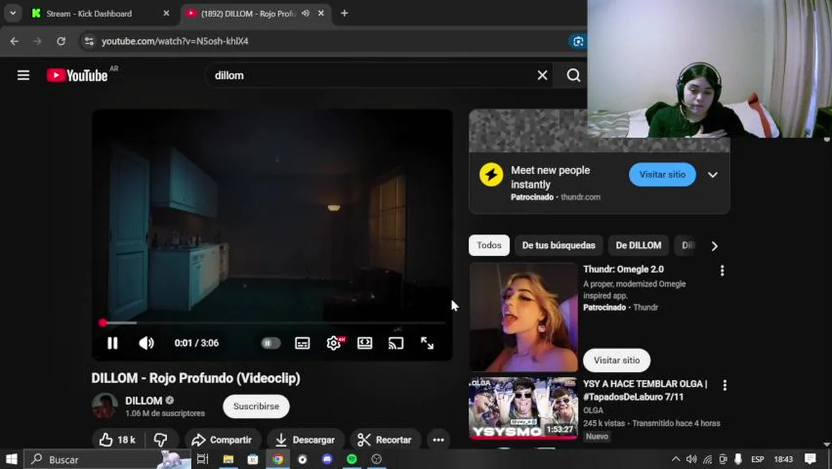
Task: Open the DILLOM channel avatar
Action: click(104, 406)
